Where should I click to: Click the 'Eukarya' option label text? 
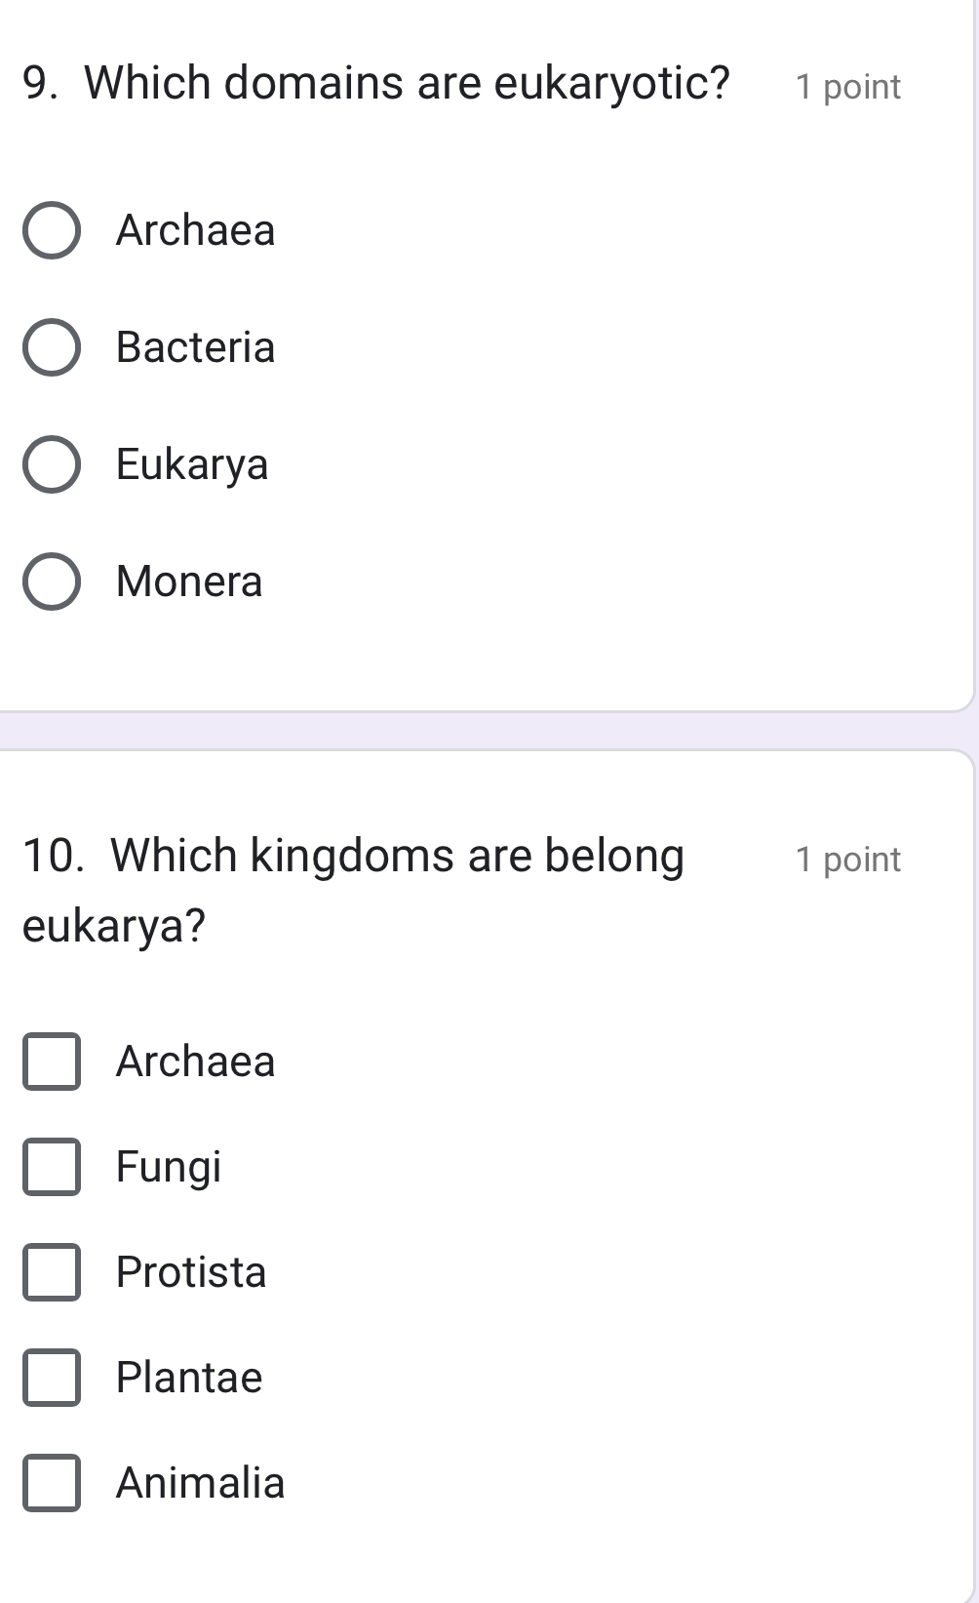192,464
